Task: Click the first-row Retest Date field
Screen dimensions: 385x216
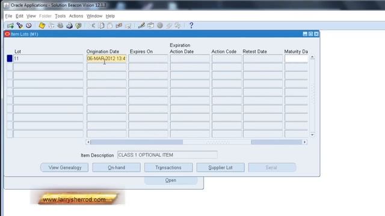Action: pyautogui.click(x=263, y=59)
